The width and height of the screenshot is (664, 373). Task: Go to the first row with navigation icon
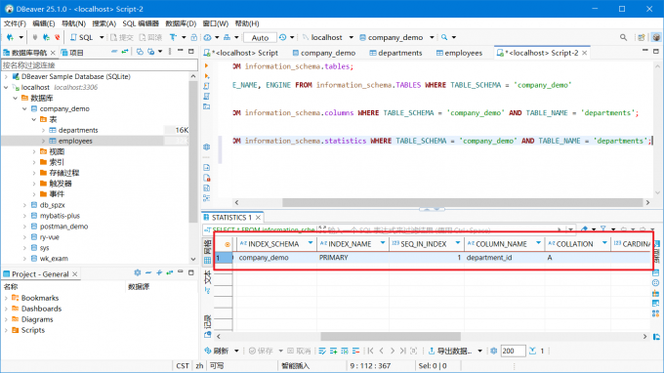click(370, 351)
